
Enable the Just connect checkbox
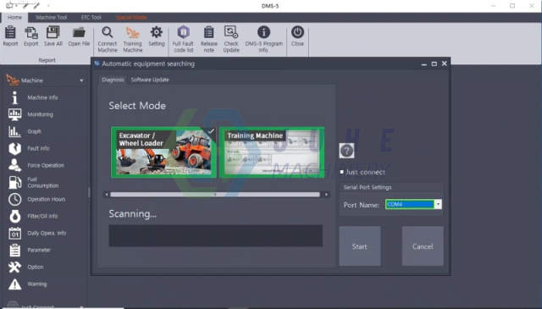[x=342, y=172]
